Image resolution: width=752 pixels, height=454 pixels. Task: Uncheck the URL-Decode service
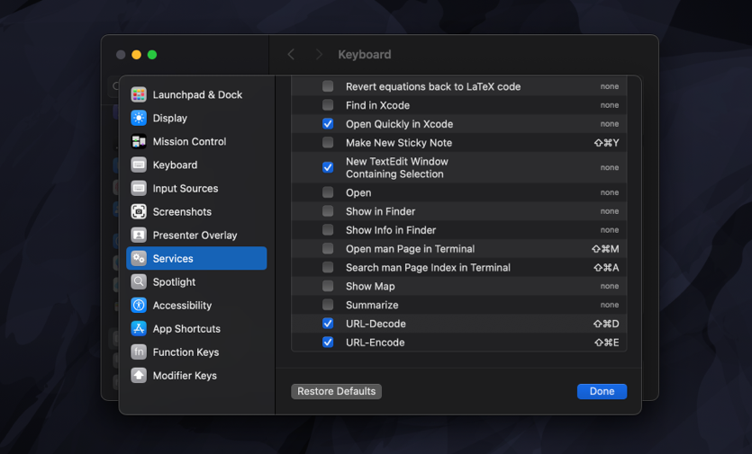pyautogui.click(x=328, y=324)
